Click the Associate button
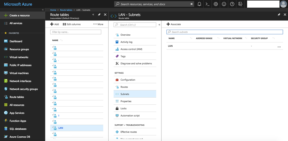This screenshot has width=288, height=141. 174,24
